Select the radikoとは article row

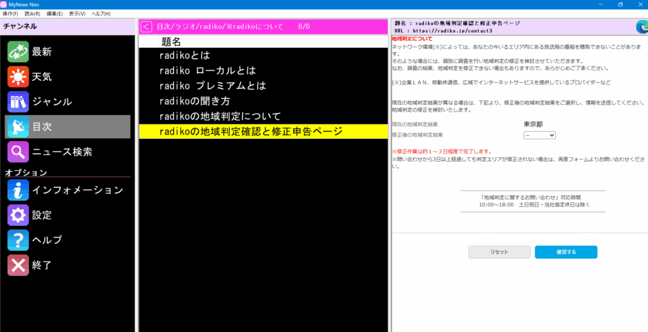click(x=263, y=56)
